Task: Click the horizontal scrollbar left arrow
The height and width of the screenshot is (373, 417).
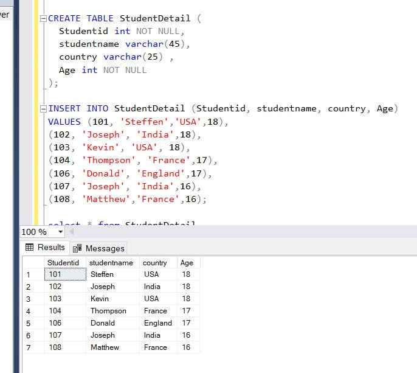Action: (x=71, y=232)
